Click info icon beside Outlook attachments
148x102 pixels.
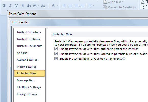[124, 59]
